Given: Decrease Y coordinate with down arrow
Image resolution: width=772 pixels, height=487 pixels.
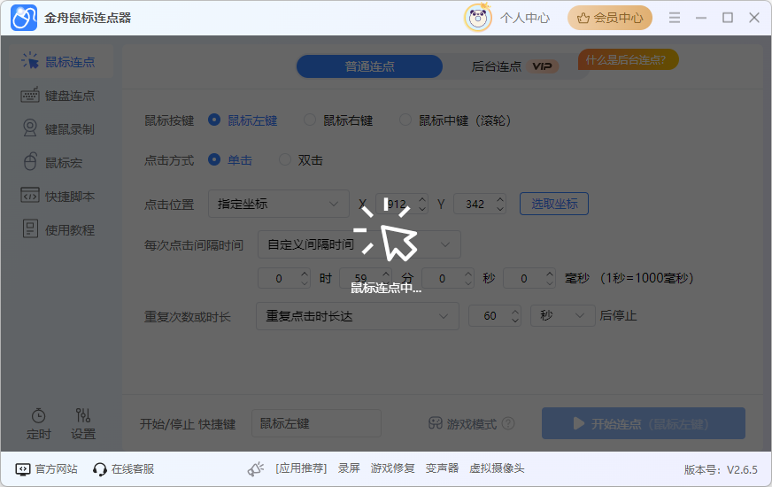Looking at the screenshot, I should point(500,208).
